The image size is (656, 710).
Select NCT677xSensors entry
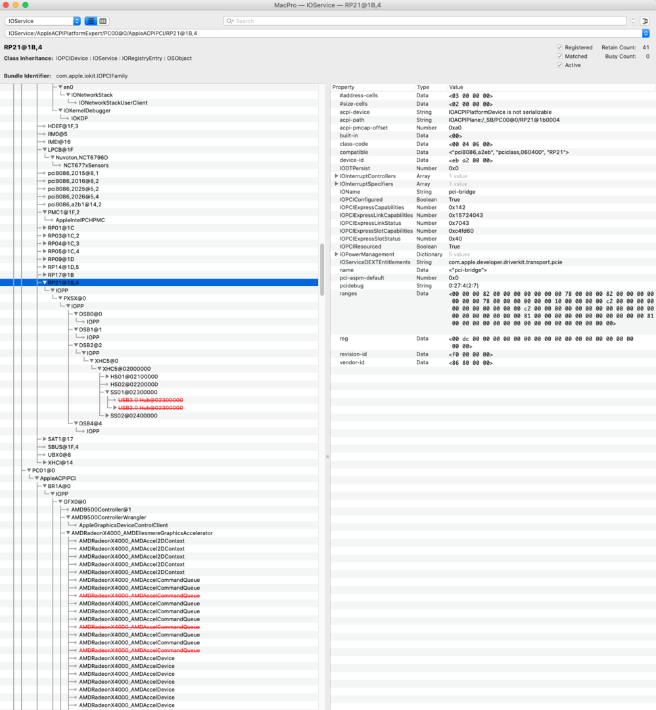(x=86, y=166)
